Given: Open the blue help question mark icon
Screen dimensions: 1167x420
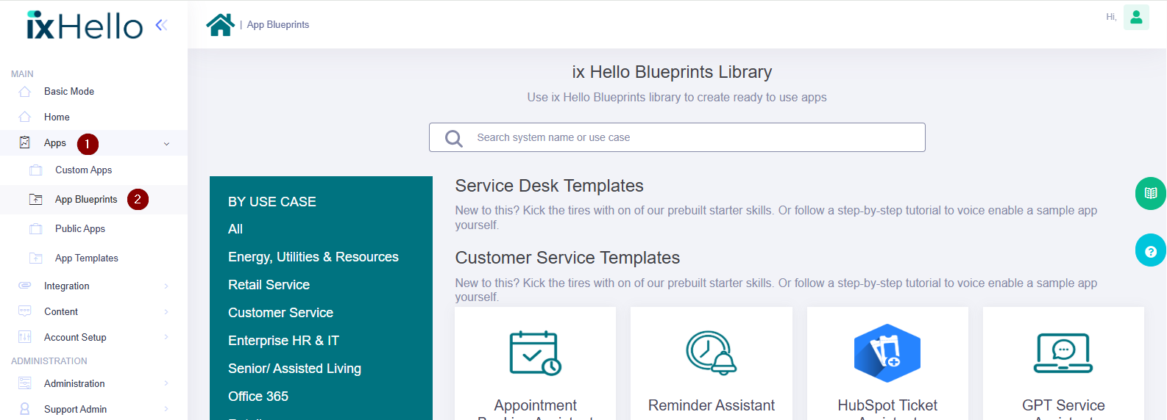Looking at the screenshot, I should coord(1151,250).
